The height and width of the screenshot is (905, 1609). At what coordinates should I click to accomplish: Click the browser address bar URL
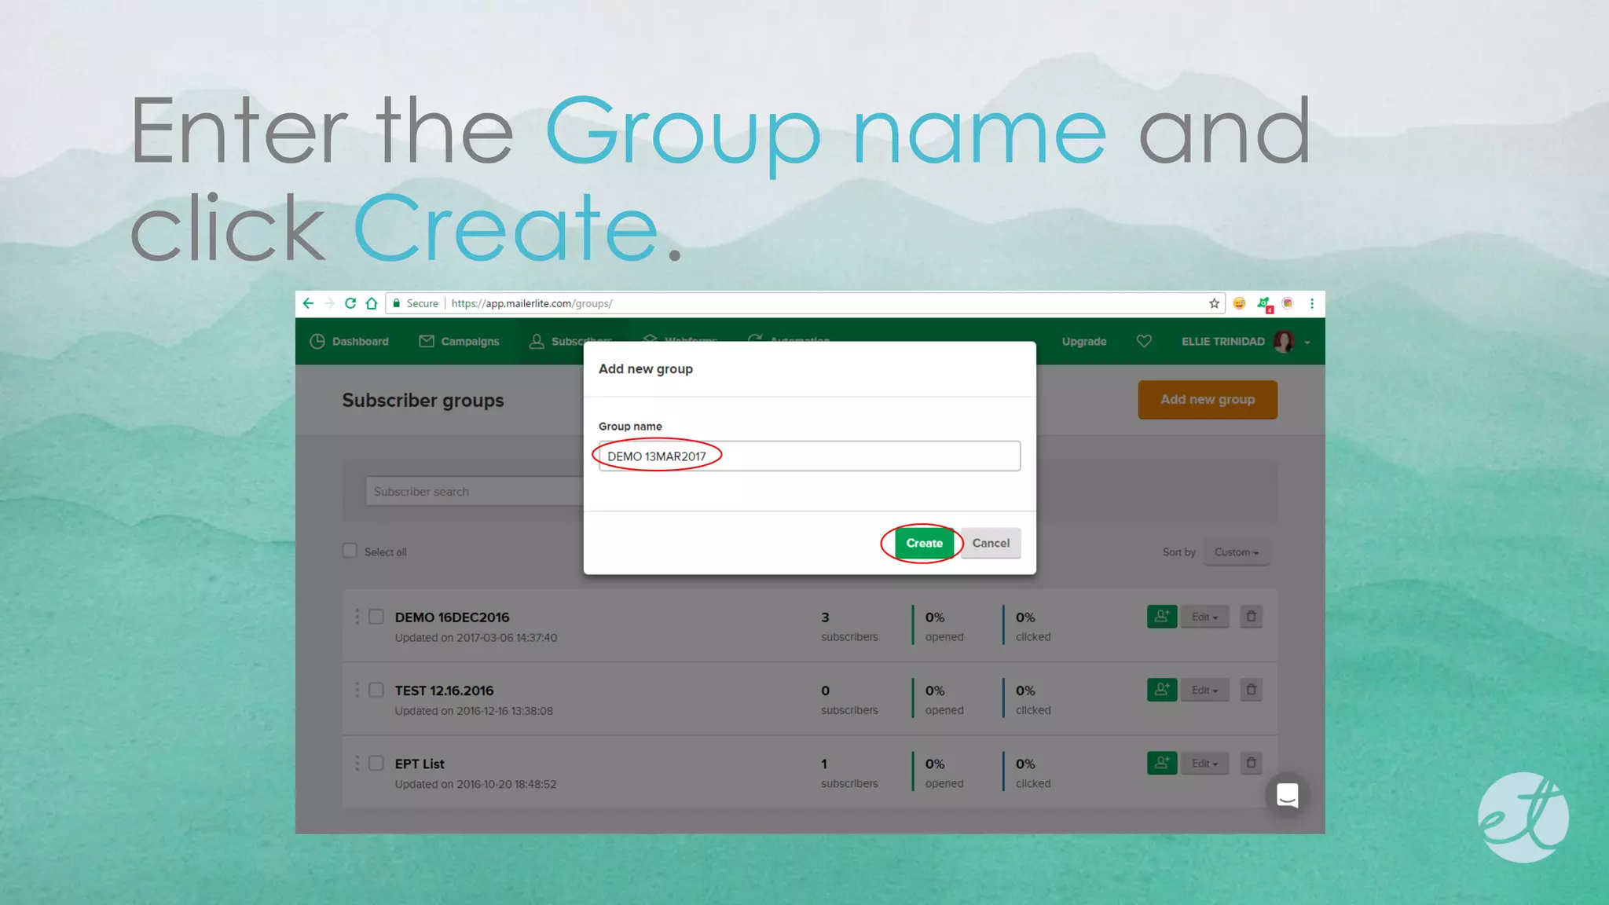532,303
